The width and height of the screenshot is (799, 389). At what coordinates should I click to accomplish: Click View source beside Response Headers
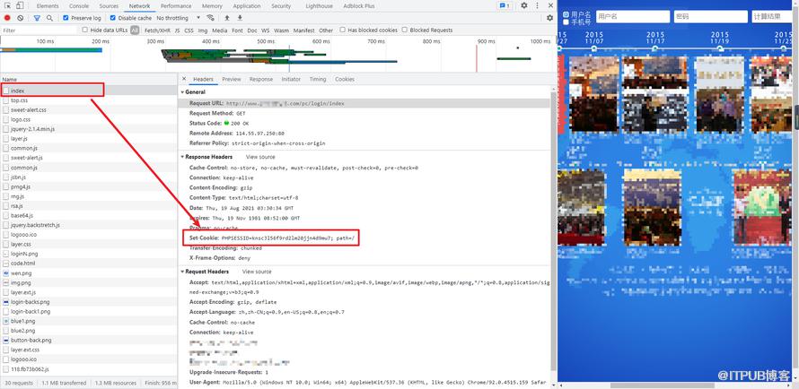260,157
